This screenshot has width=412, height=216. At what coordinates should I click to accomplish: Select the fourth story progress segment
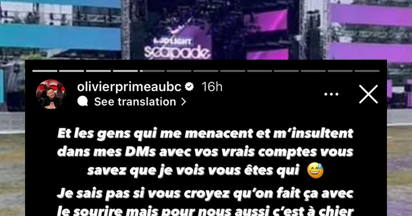pos(125,71)
